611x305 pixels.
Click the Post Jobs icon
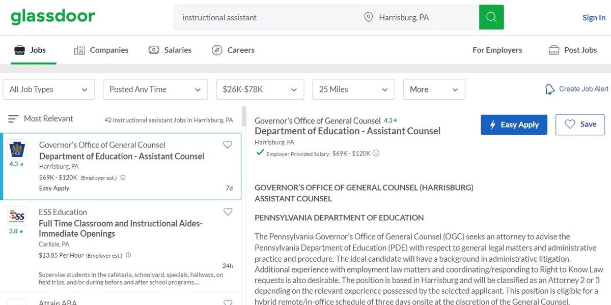(553, 50)
